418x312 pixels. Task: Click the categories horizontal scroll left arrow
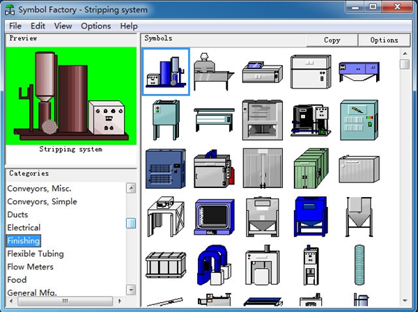click(11, 301)
